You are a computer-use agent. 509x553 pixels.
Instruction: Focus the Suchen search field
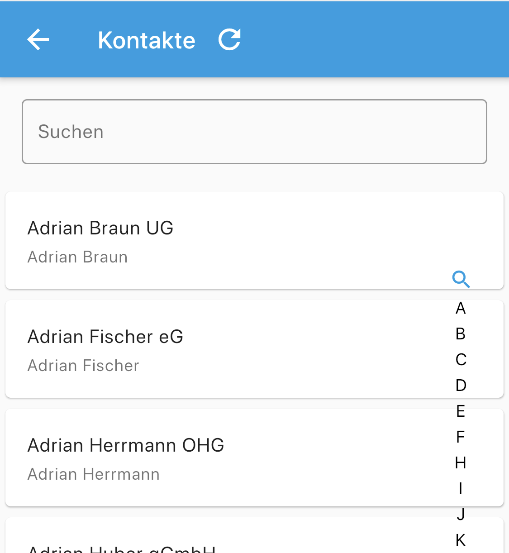point(254,132)
